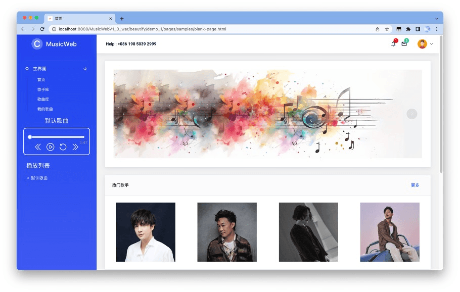Click the 热门歌手 section title
The image size is (460, 292).
pos(120,185)
